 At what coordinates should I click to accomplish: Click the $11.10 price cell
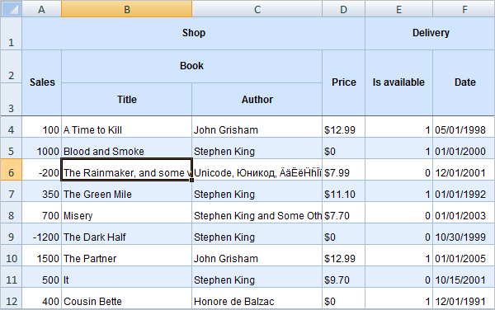pyautogui.click(x=343, y=191)
